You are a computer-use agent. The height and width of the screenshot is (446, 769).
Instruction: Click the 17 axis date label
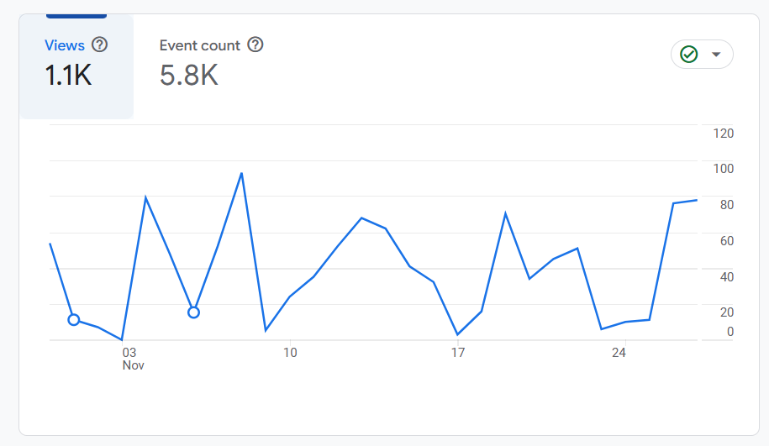pyautogui.click(x=457, y=353)
